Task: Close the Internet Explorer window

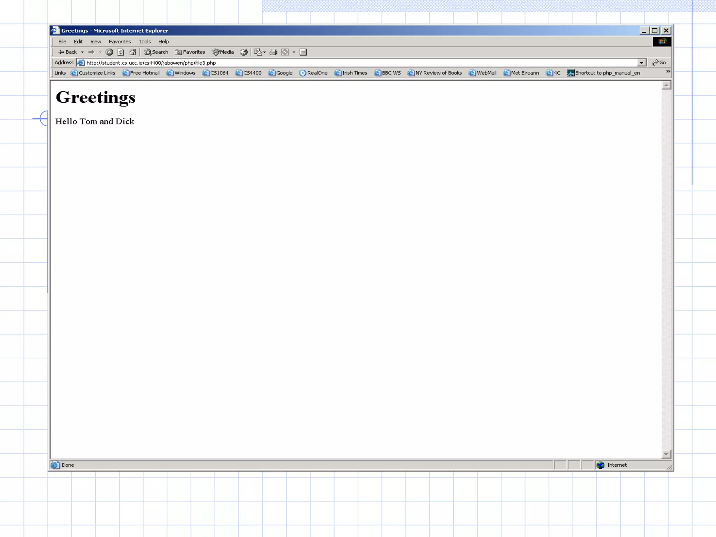Action: (x=666, y=31)
